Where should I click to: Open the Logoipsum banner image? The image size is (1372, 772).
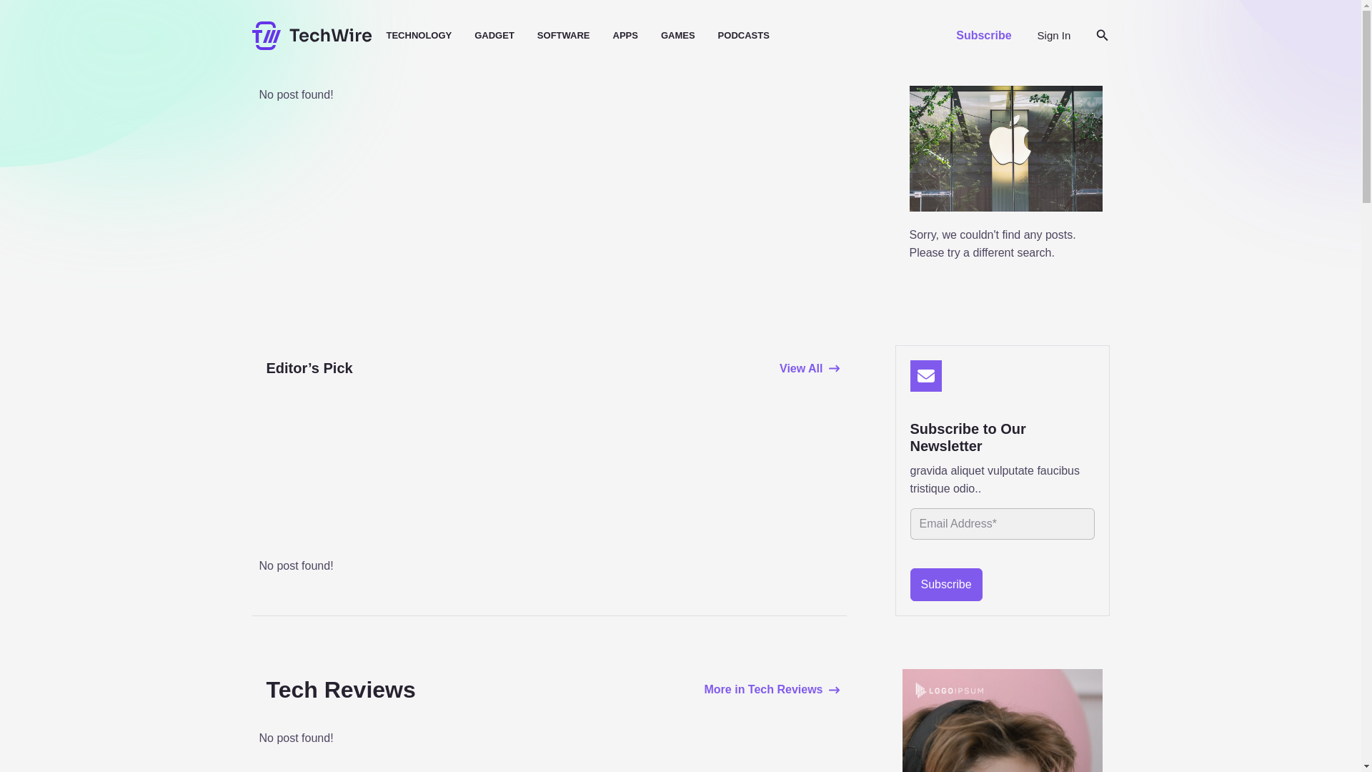1002,721
